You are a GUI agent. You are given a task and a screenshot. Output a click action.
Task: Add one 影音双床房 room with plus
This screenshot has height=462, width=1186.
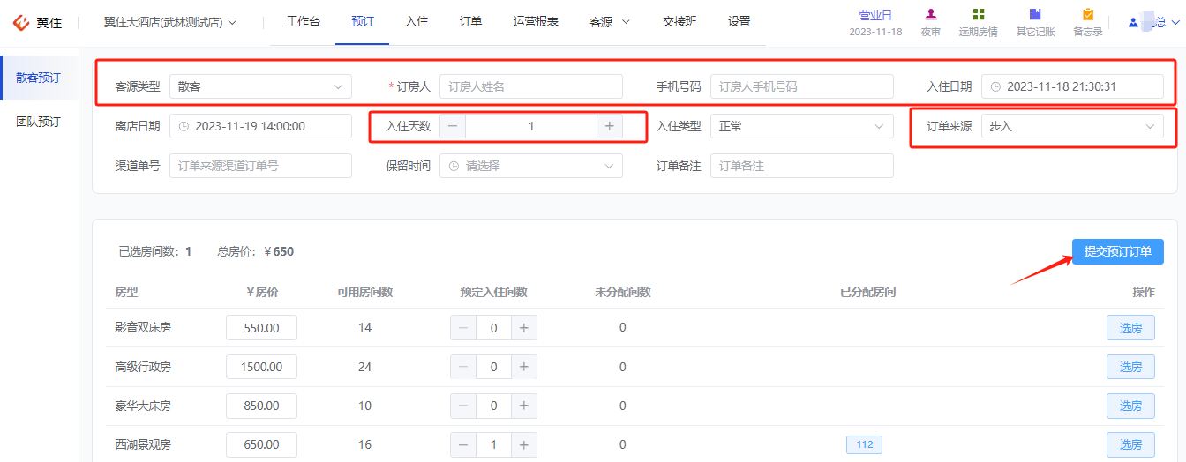pos(523,328)
